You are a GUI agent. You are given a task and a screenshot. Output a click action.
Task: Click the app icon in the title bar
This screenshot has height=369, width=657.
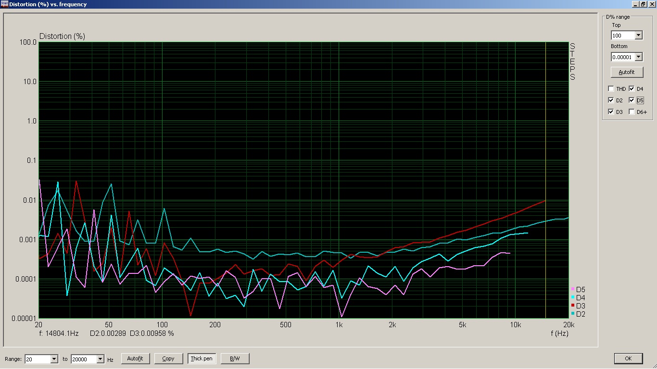click(4, 4)
